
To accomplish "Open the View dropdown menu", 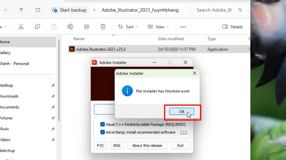I will (x=158, y=27).
